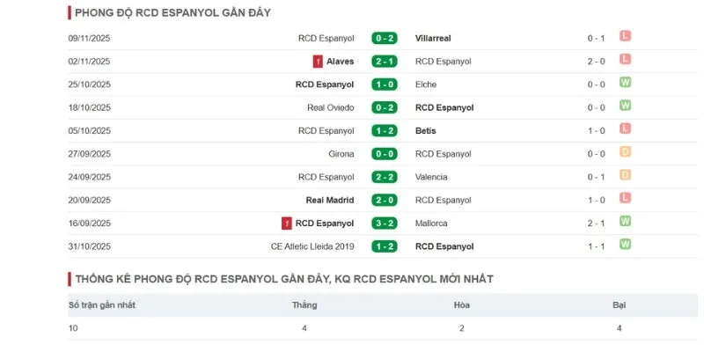Image resolution: width=704 pixels, height=352 pixels.
Task: Open the Villarreal team link
Action: tap(434, 39)
